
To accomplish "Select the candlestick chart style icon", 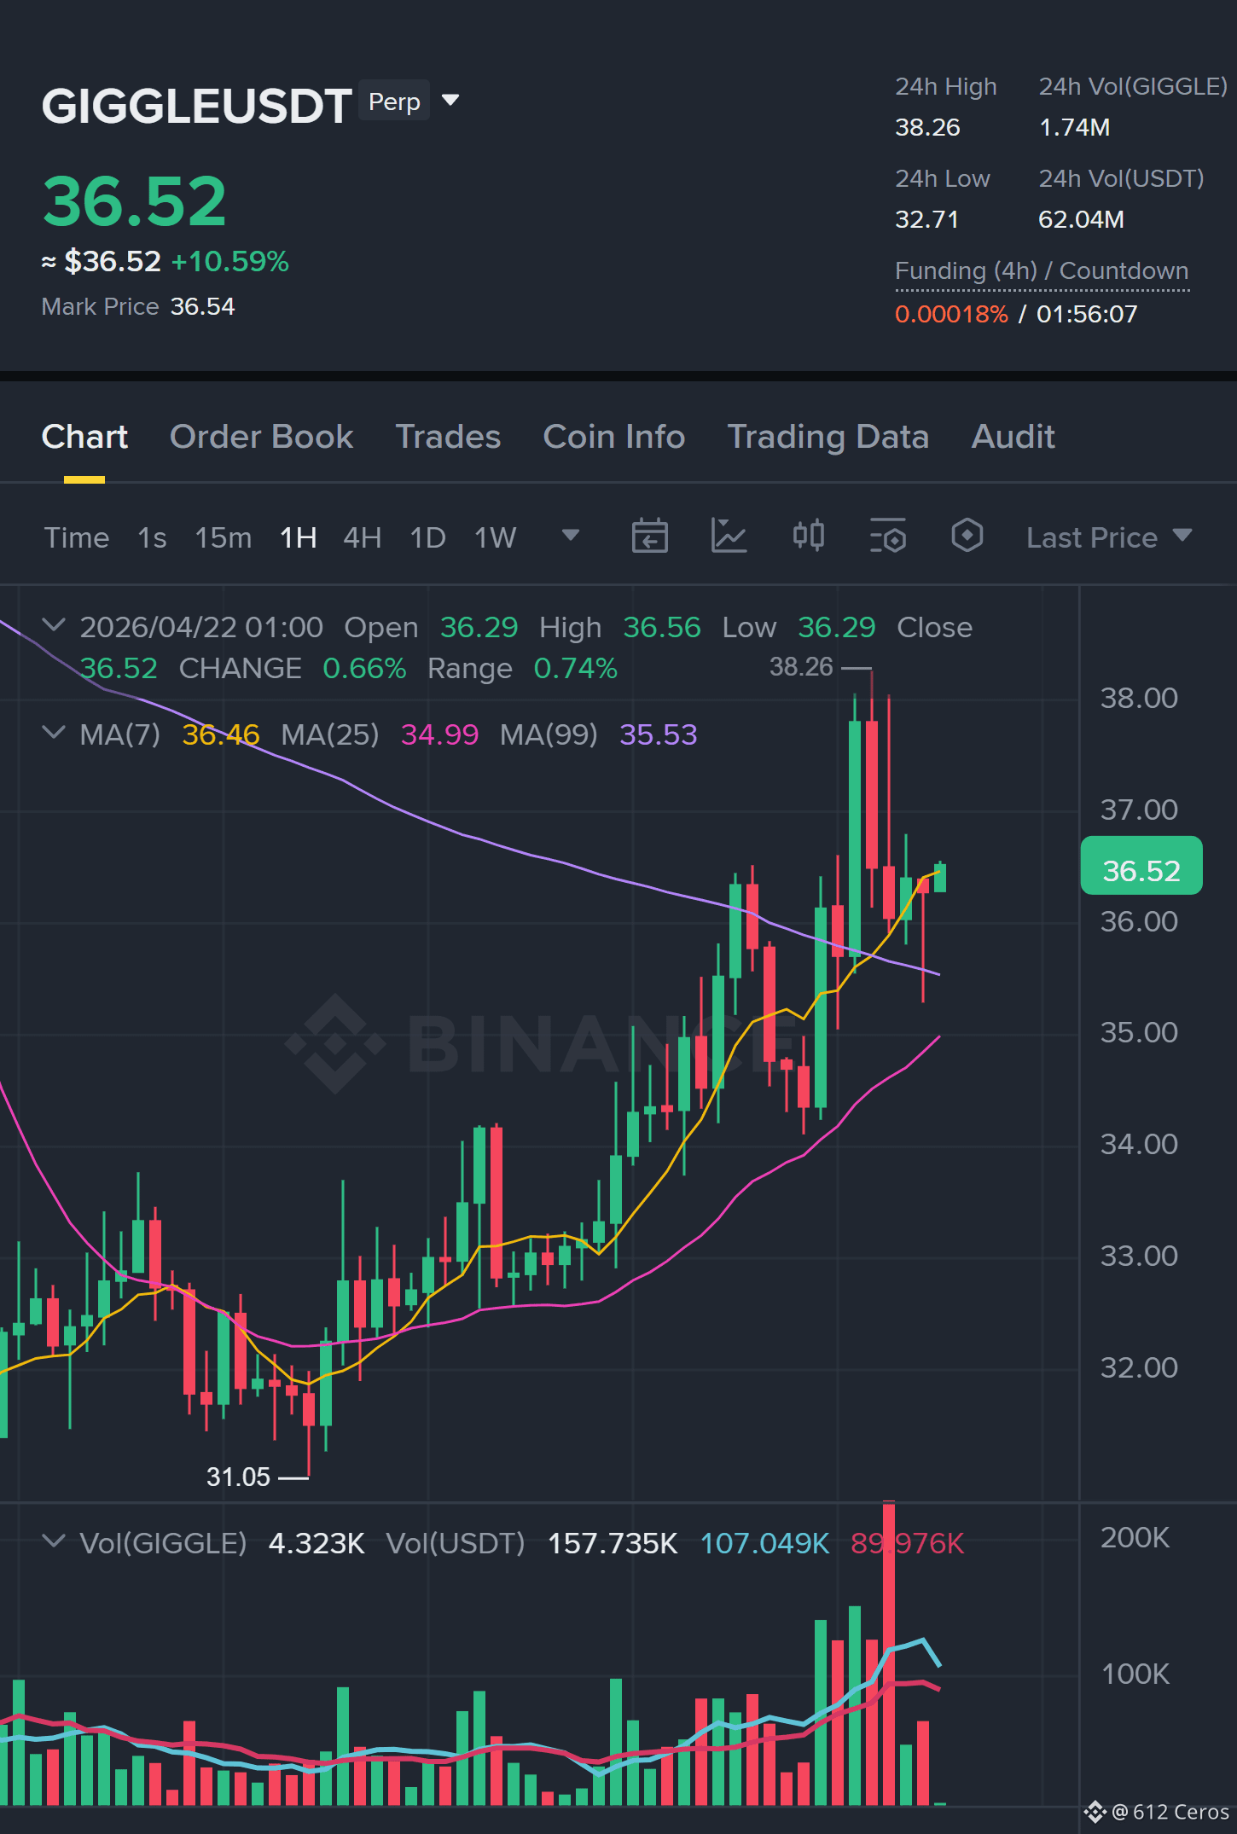I will click(808, 536).
